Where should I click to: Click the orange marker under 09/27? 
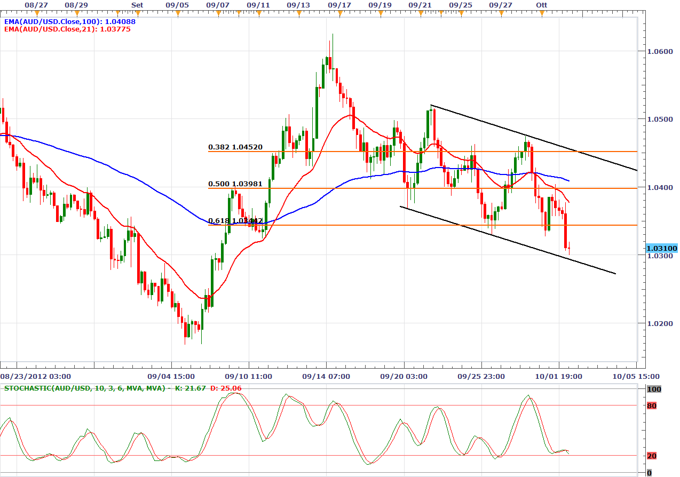[x=501, y=12]
